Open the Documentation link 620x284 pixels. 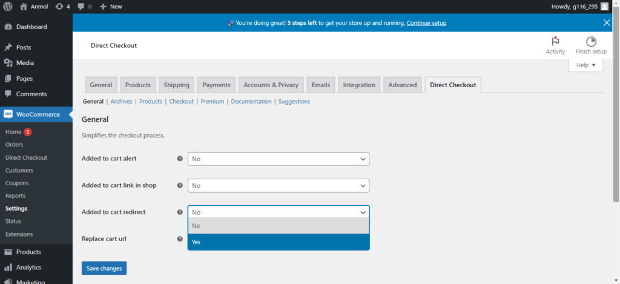(x=251, y=101)
